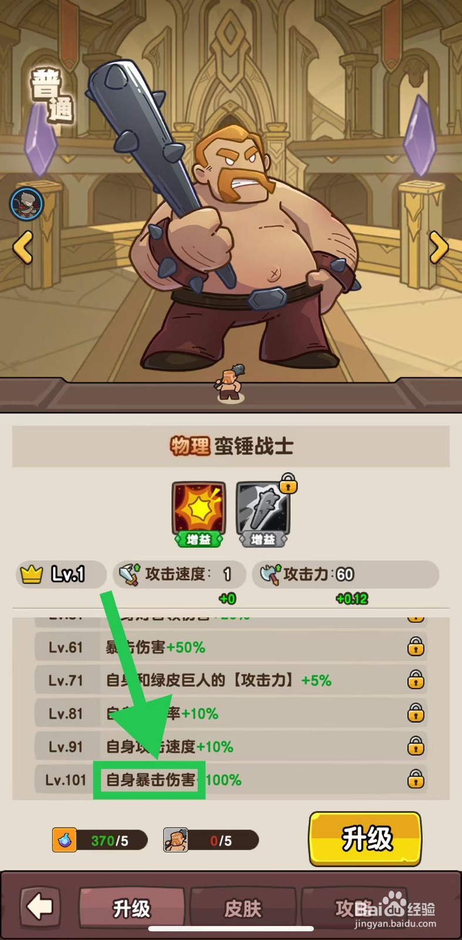Click the yellow 升级 upgrade button
The width and height of the screenshot is (462, 940).
365,839
